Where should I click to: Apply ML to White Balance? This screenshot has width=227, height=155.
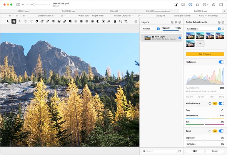pos(215,103)
